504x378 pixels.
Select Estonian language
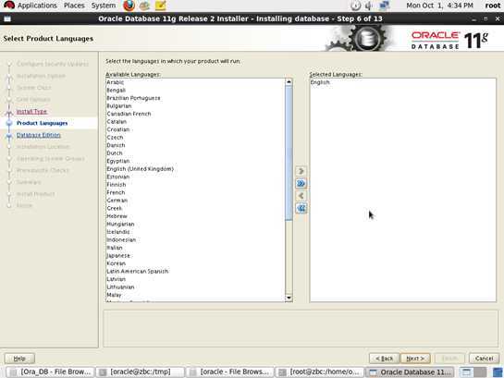point(118,177)
